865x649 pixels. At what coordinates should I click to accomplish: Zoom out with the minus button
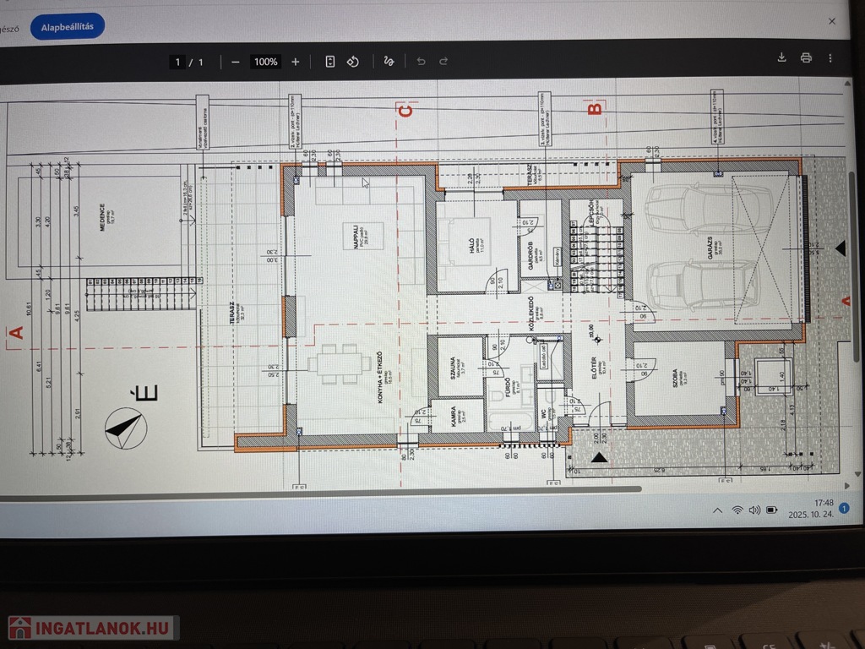click(236, 62)
